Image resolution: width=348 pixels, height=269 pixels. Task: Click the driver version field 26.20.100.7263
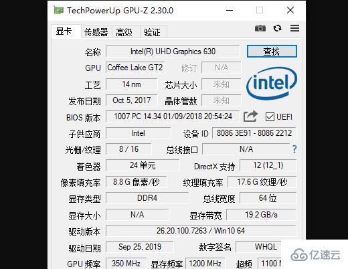pos(201,231)
